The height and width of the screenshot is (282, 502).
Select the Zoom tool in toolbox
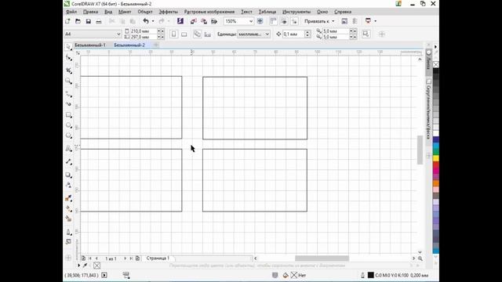click(x=68, y=81)
